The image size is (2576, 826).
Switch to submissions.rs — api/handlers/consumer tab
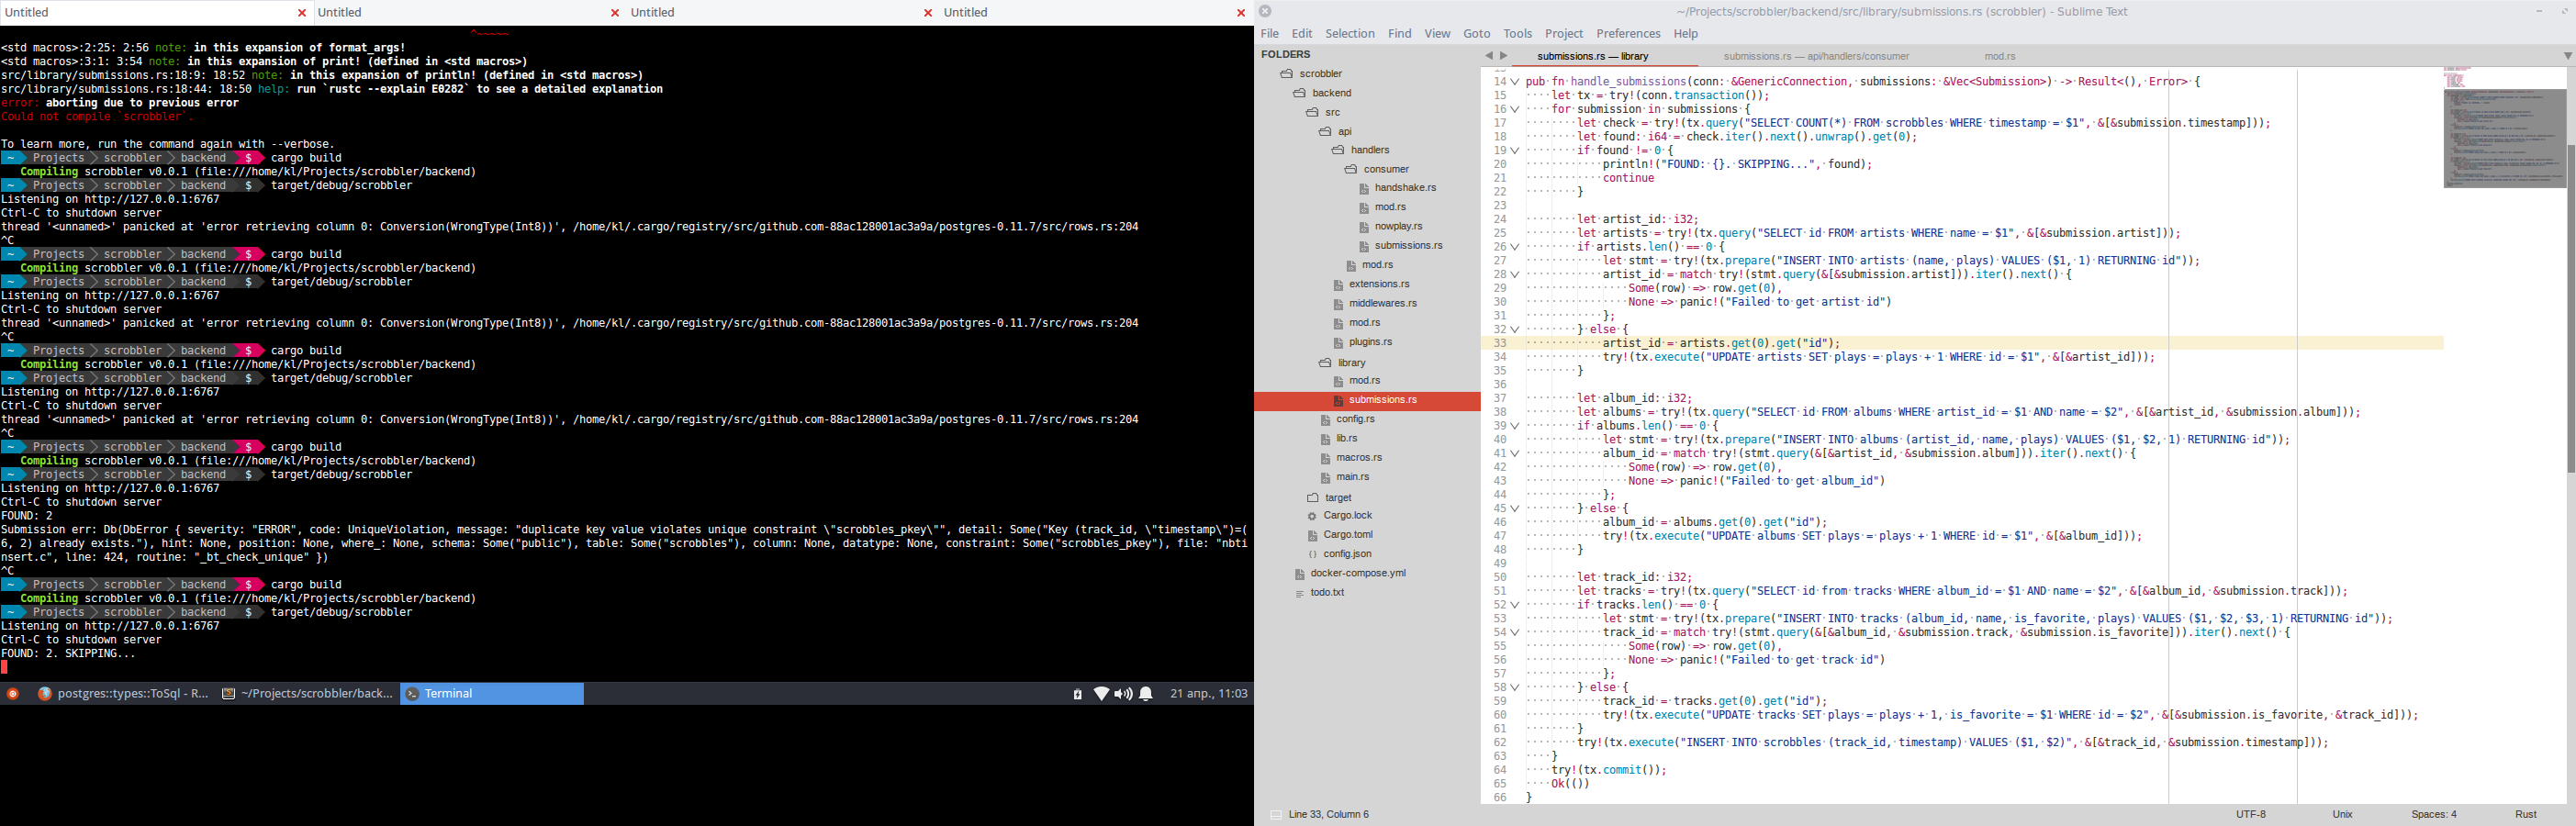[1816, 57]
